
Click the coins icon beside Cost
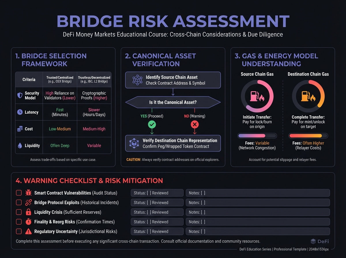pos(20,129)
